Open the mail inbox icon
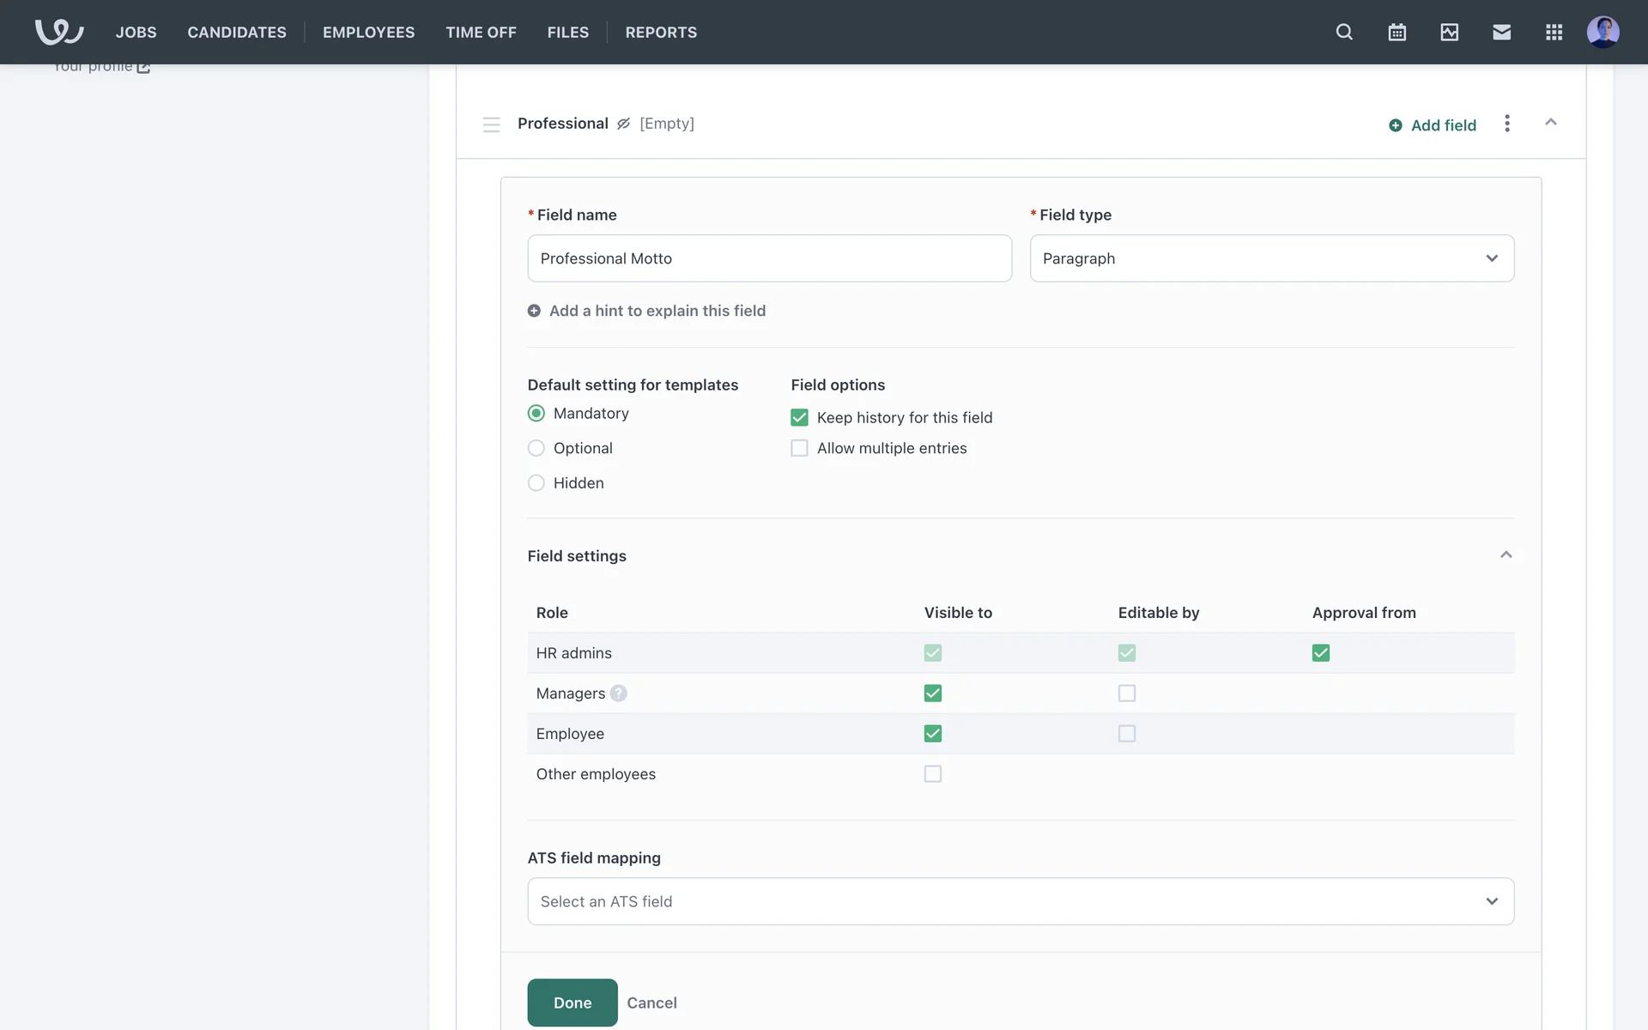The height and width of the screenshot is (1030, 1648). coord(1501,32)
